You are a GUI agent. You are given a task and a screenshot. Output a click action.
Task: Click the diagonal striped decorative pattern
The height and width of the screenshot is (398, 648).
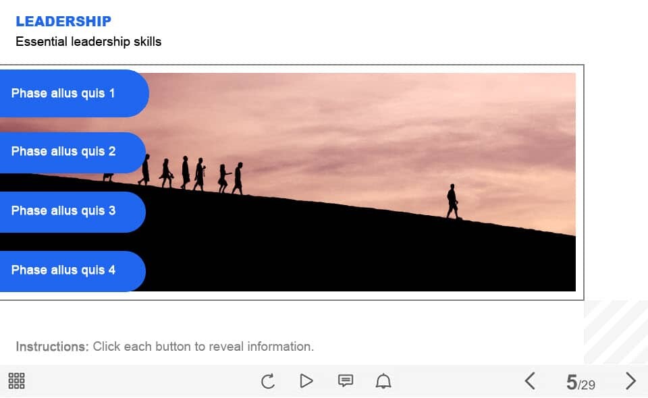point(616,332)
